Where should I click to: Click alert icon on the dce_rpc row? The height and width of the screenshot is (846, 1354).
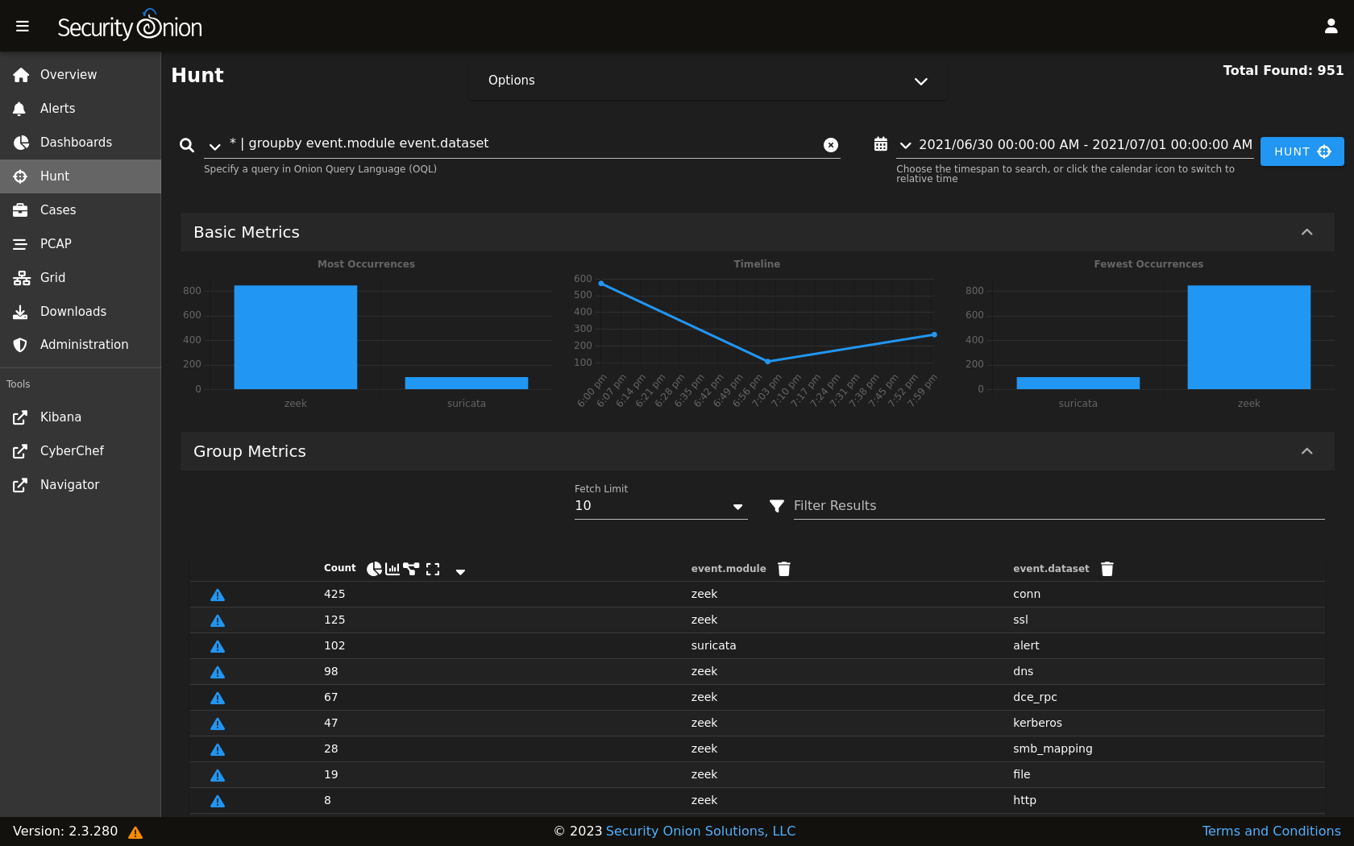tap(218, 698)
